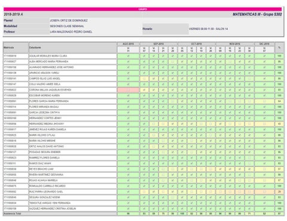Click the AGO-2018 month header
The width and height of the screenshot is (287, 221).
pyautogui.click(x=128, y=44)
